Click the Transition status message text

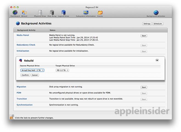(x=86, y=99)
